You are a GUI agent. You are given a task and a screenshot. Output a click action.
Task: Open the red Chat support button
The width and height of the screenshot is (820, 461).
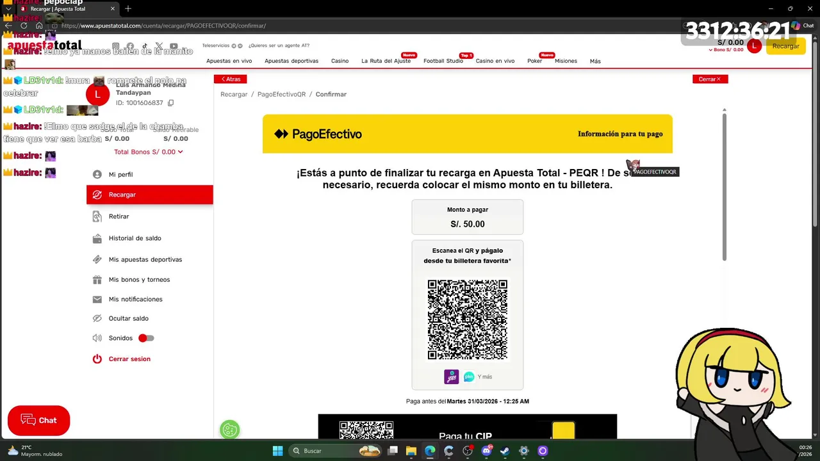(38, 421)
